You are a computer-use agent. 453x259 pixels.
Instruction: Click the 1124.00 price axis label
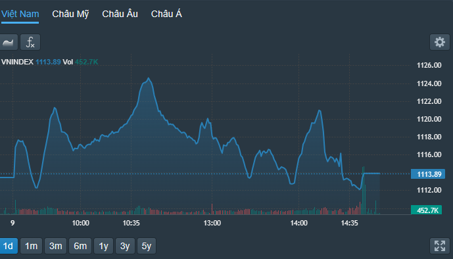[x=429, y=83]
